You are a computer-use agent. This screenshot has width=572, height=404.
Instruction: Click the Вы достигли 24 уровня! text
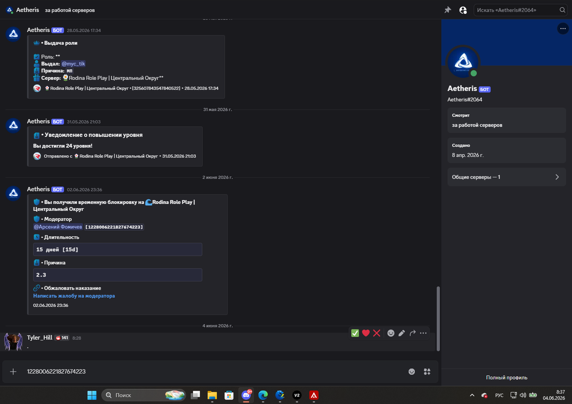pyautogui.click(x=63, y=146)
